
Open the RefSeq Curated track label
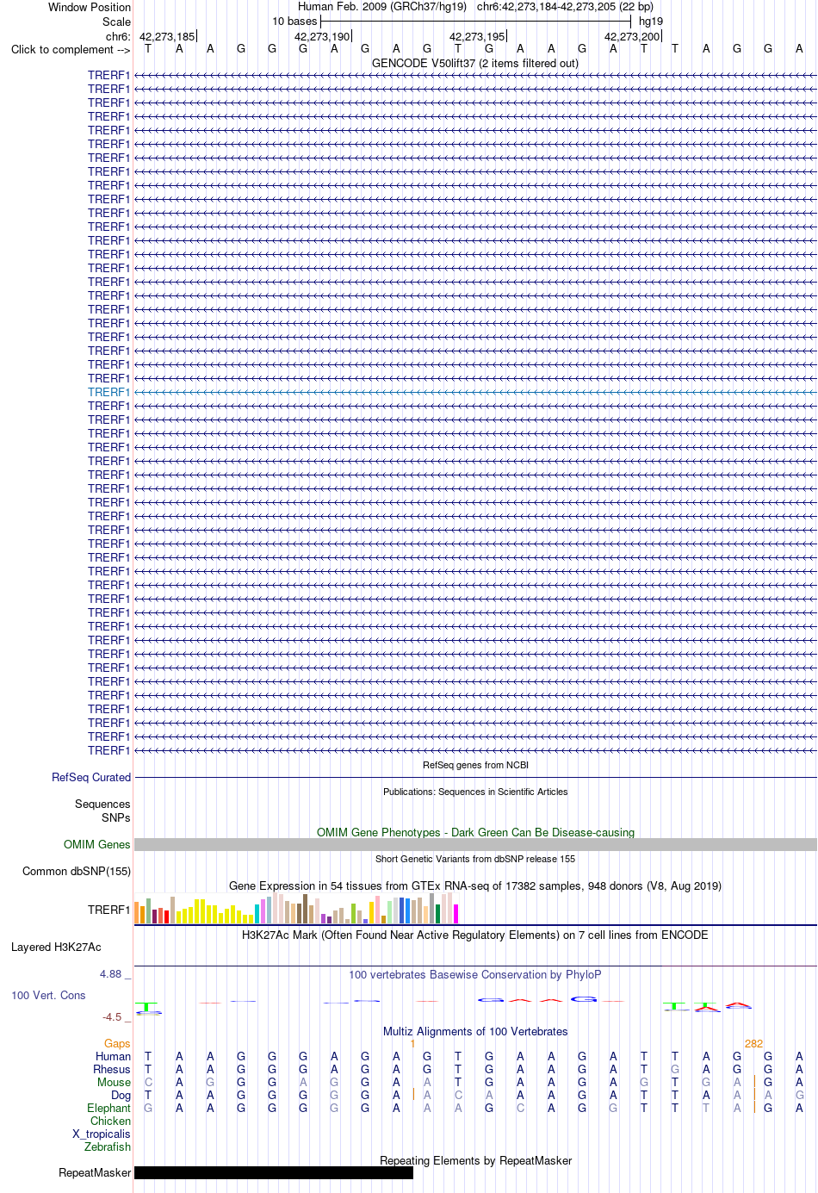pos(91,777)
